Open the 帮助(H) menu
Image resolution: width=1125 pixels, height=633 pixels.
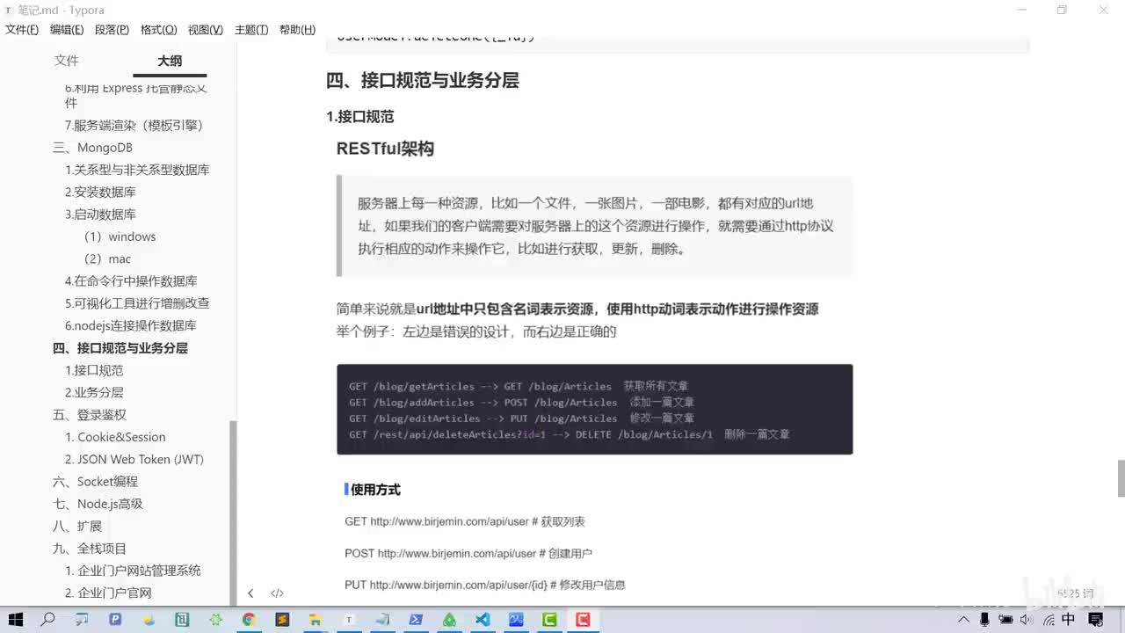point(297,30)
